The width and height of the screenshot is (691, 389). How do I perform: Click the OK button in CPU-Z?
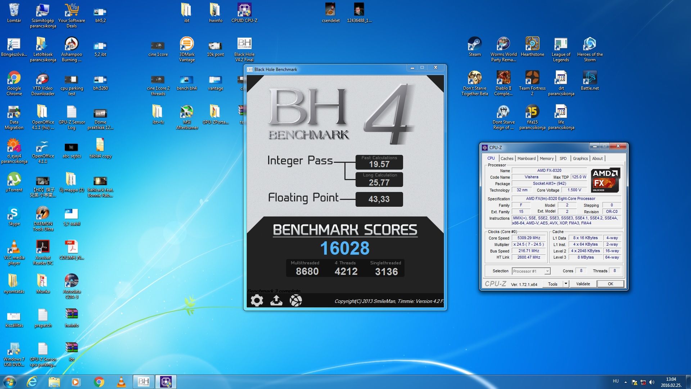click(x=610, y=284)
